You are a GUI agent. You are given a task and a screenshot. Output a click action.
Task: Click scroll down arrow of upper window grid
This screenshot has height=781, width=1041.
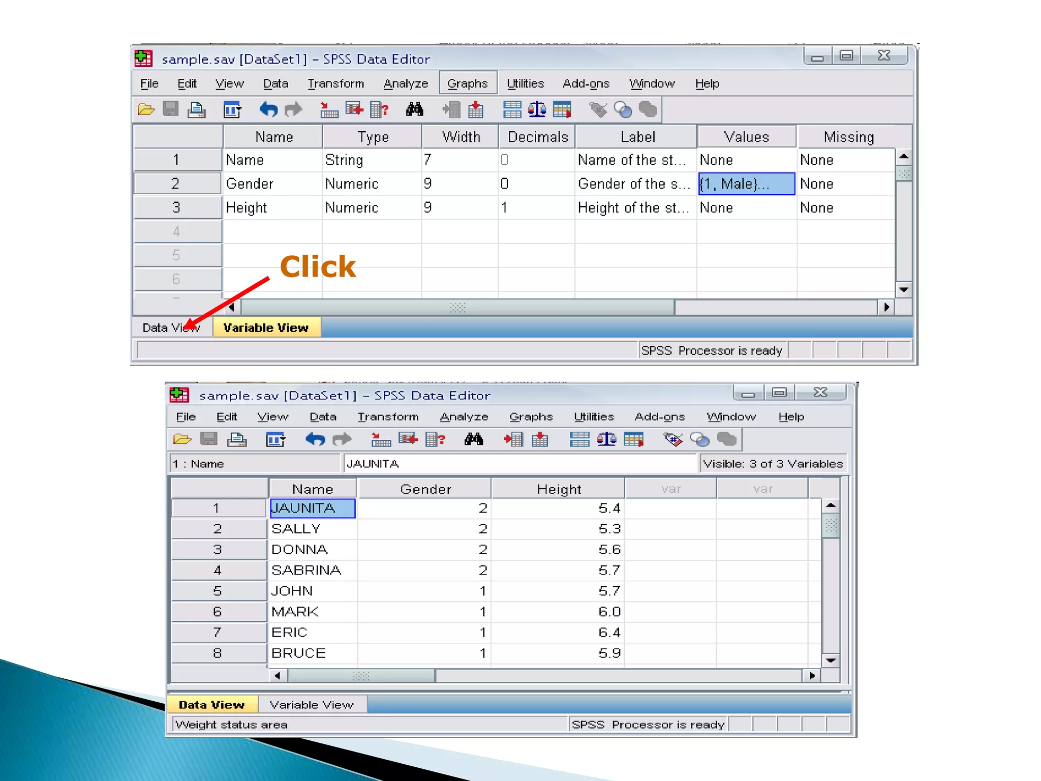903,290
